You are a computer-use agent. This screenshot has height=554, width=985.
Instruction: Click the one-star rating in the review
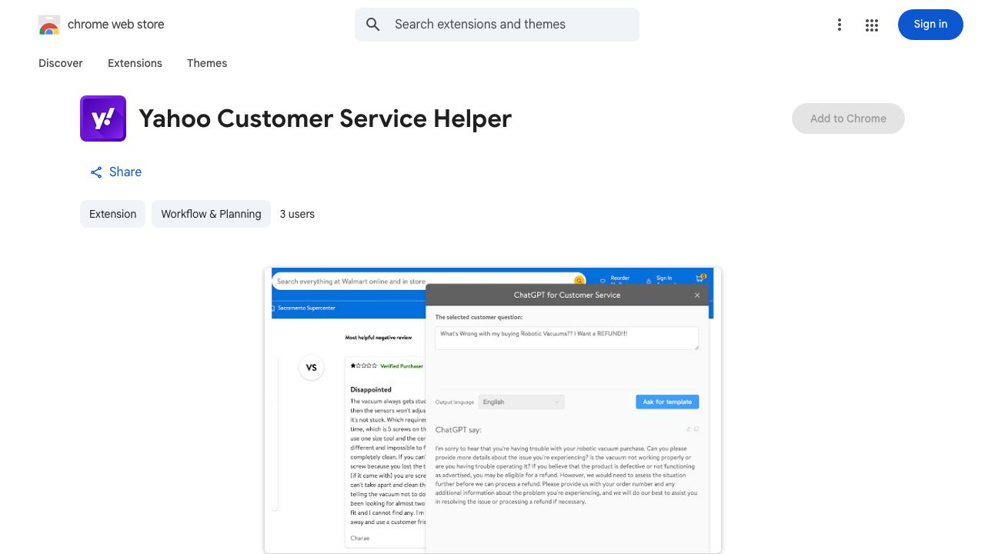click(363, 365)
